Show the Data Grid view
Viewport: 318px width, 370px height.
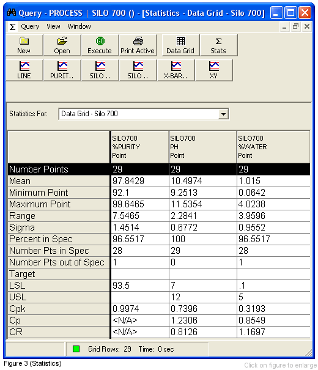(x=180, y=45)
